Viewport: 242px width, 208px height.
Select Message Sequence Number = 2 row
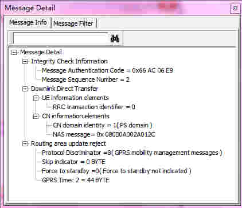(85, 79)
